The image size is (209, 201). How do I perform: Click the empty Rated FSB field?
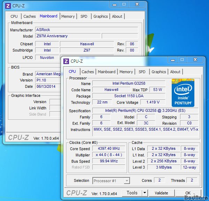[109, 167]
